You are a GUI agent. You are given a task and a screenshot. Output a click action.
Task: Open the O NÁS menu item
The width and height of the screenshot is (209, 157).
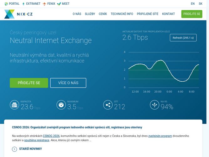pos(77,14)
